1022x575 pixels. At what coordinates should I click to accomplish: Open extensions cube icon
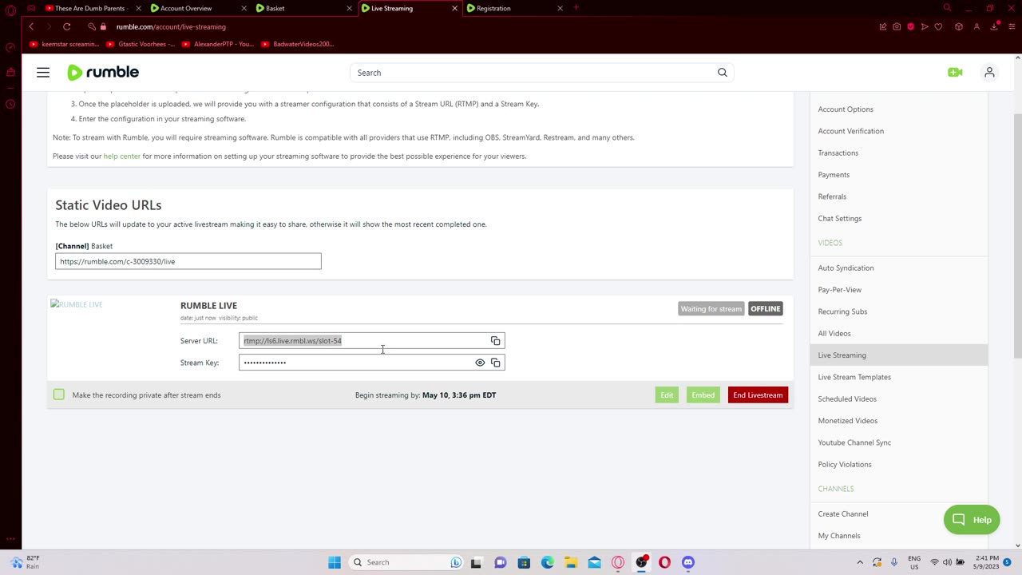pos(958,26)
